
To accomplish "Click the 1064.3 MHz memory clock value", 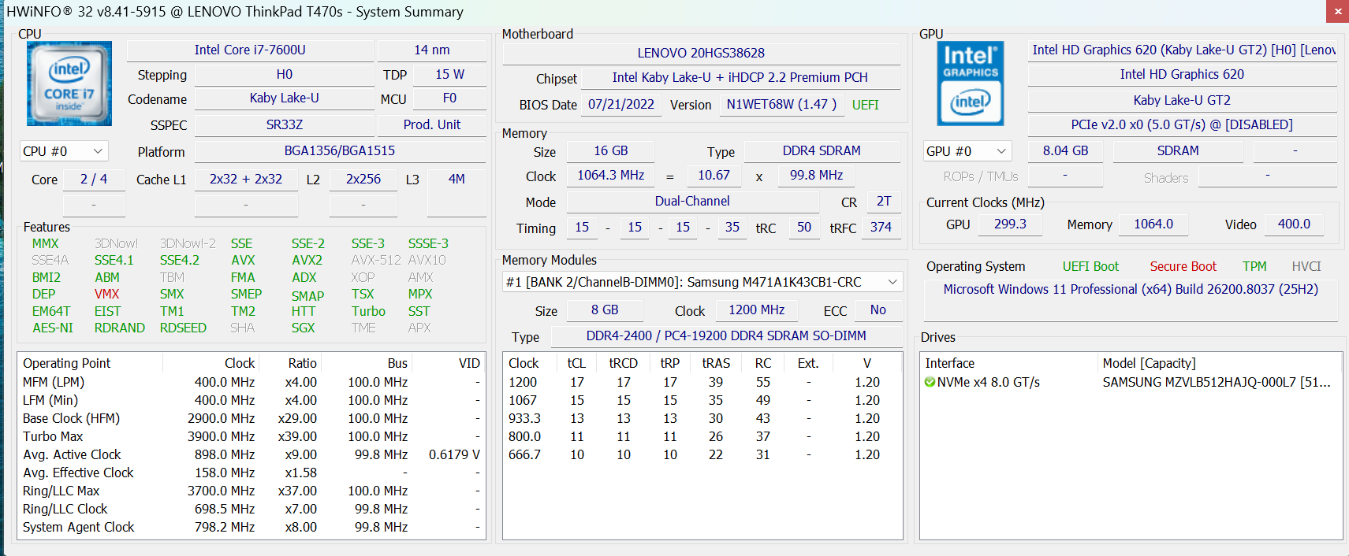I will (x=611, y=176).
